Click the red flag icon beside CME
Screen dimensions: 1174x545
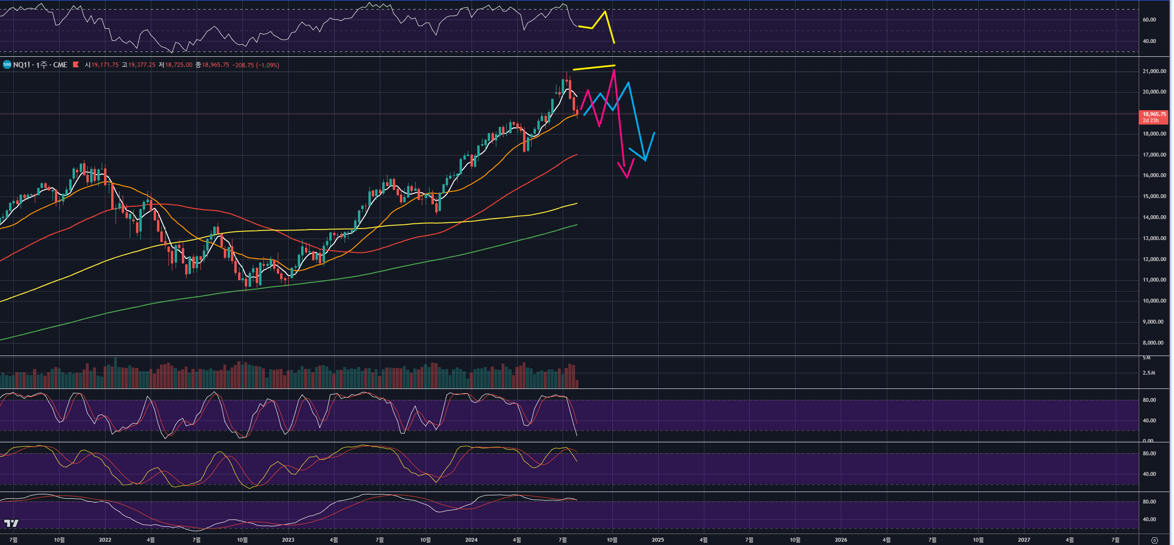coord(76,64)
